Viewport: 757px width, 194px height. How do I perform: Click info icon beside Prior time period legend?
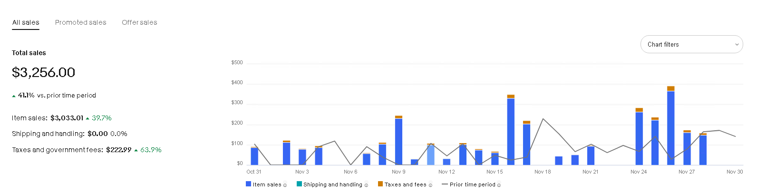click(x=499, y=185)
